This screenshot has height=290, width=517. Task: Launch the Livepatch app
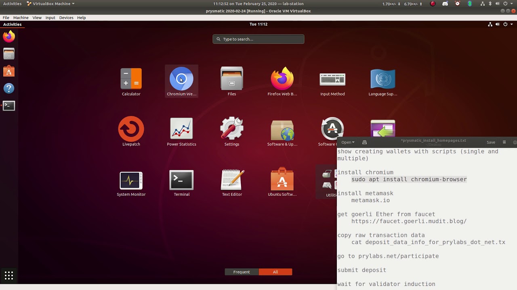pos(131,132)
